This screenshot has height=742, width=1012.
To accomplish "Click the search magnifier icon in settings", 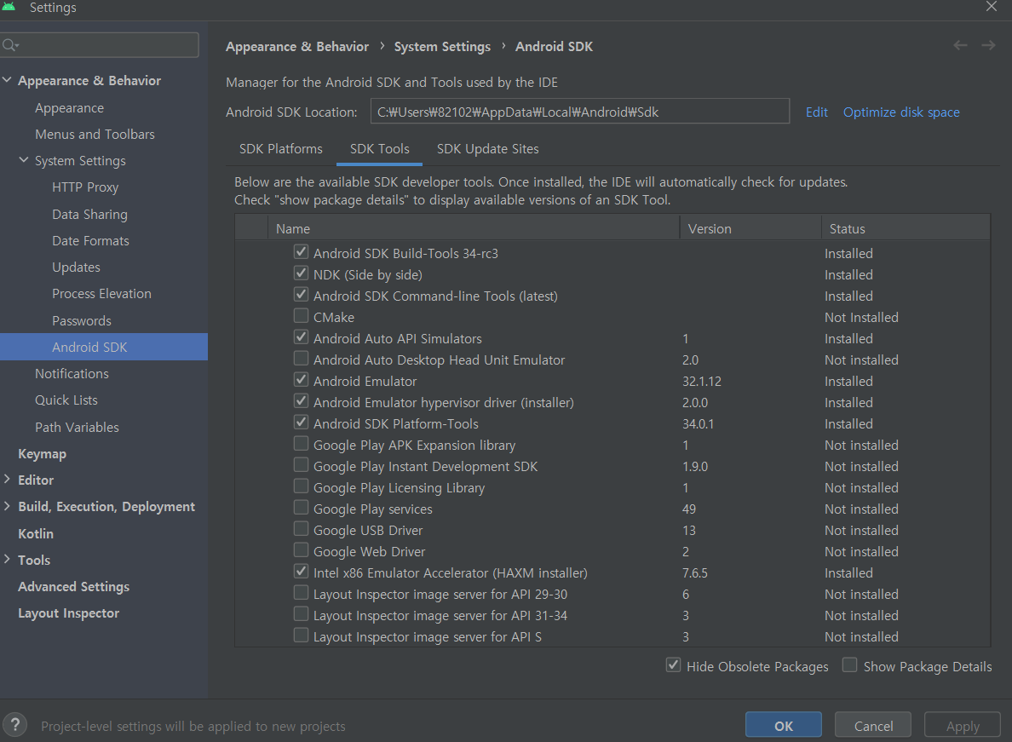I will pos(10,45).
